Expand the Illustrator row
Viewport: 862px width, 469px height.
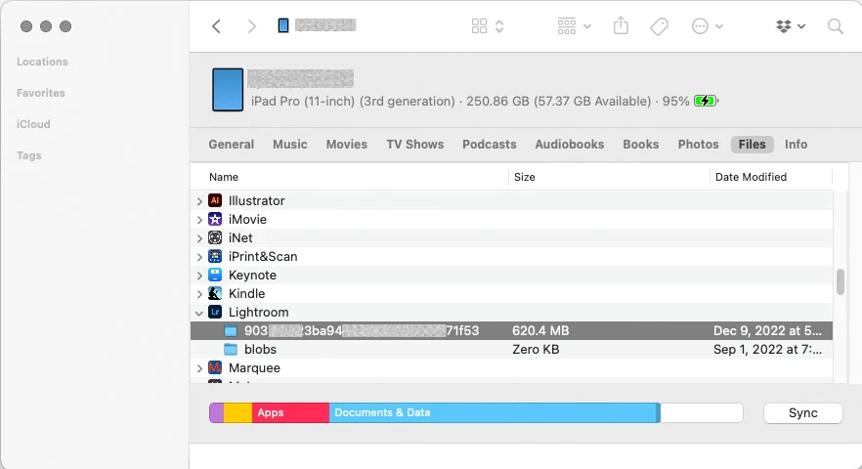(199, 201)
